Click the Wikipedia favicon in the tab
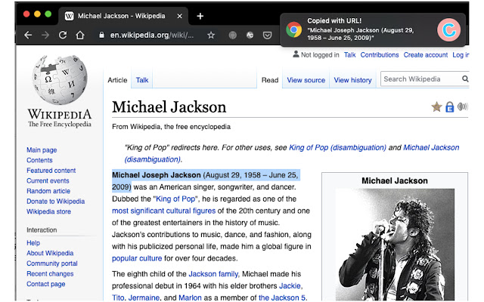Screen dimensions: 484x302 [69, 16]
